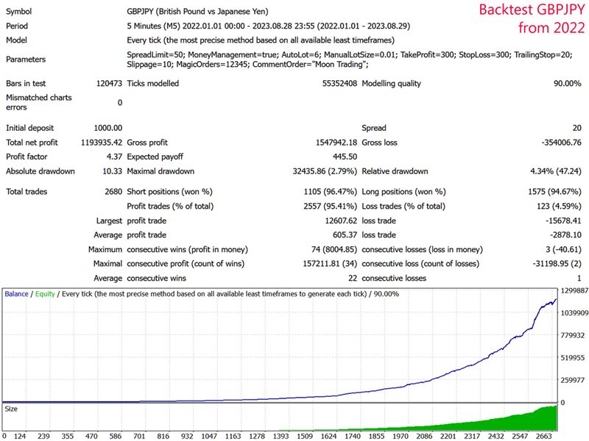Click the Ticks modelled value 55352408
The image size is (589, 441).
339,83
